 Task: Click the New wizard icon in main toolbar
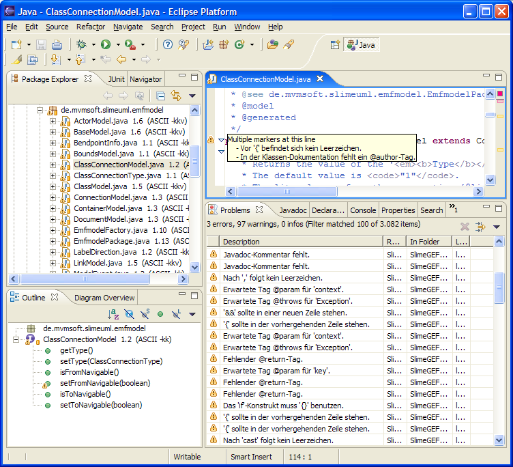coord(16,44)
